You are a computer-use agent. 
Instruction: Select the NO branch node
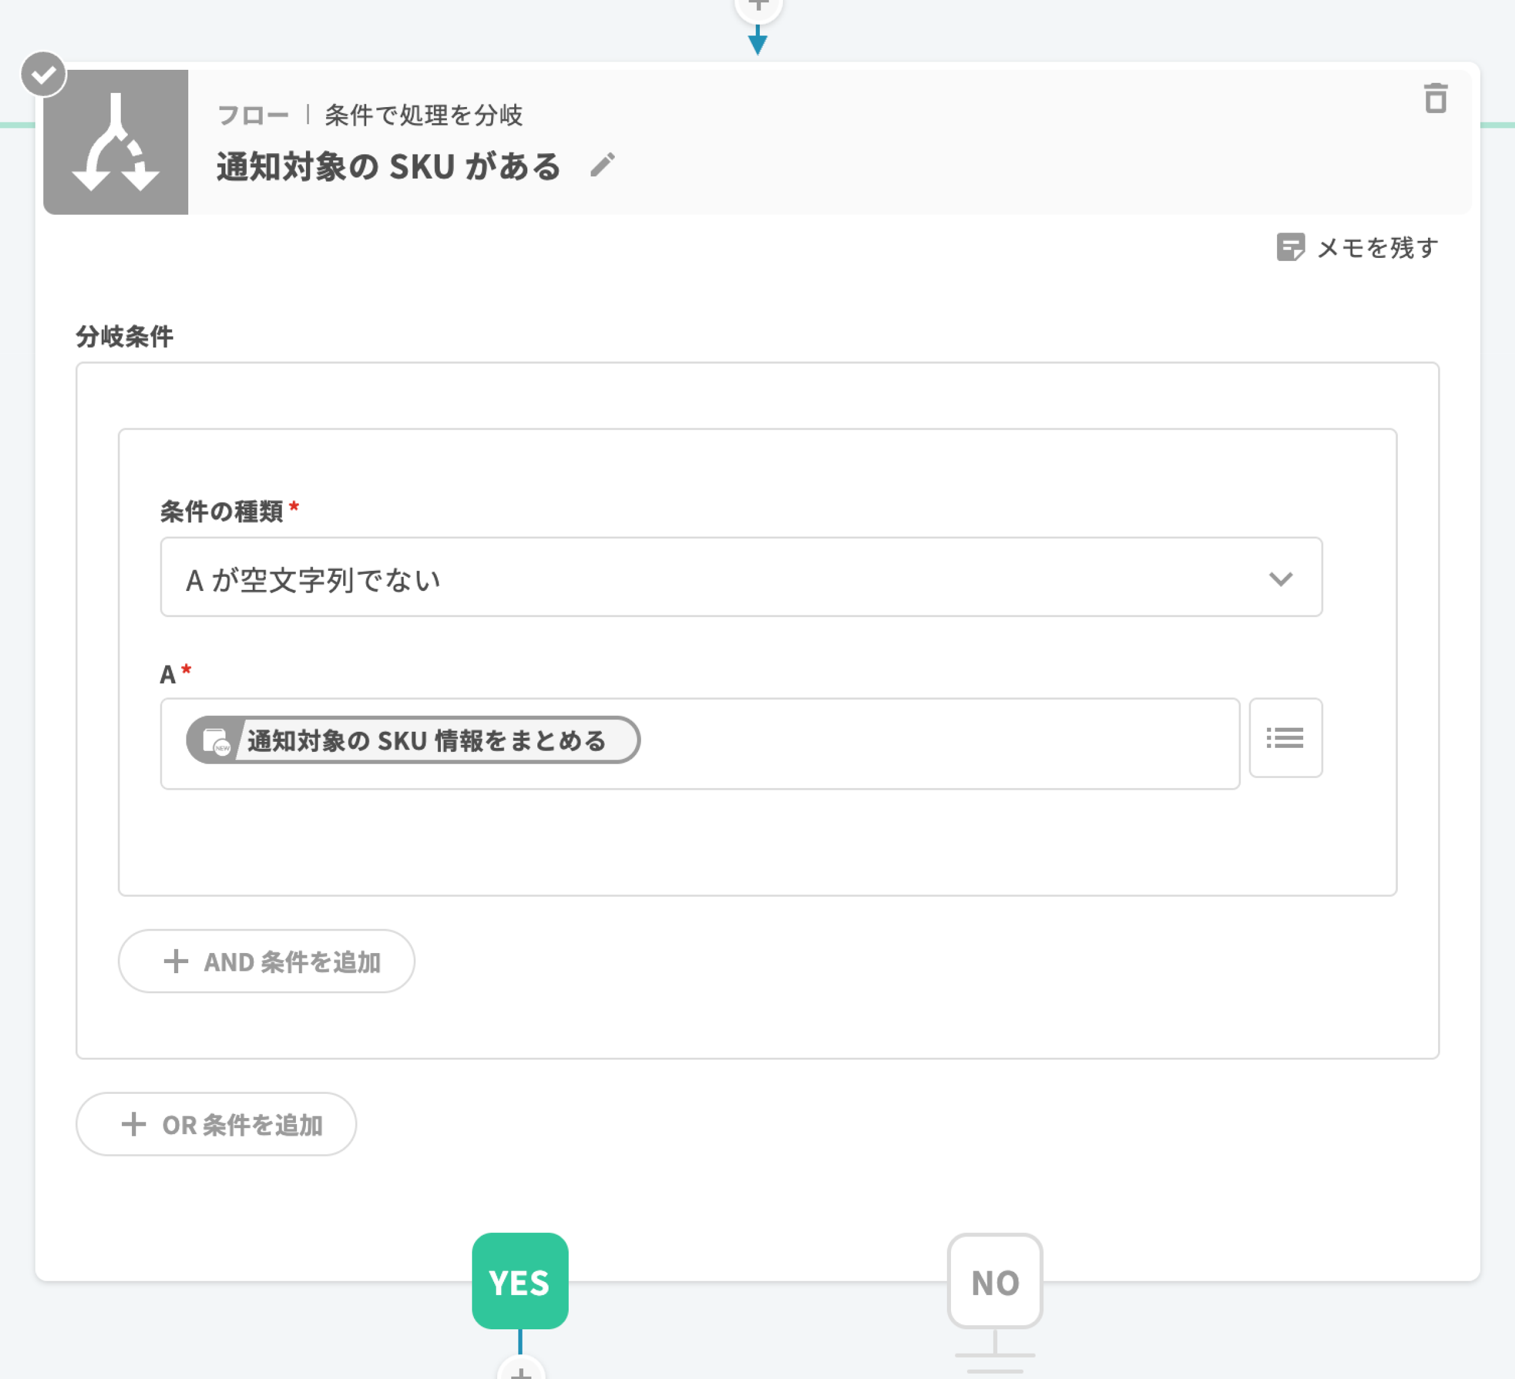[x=994, y=1281]
